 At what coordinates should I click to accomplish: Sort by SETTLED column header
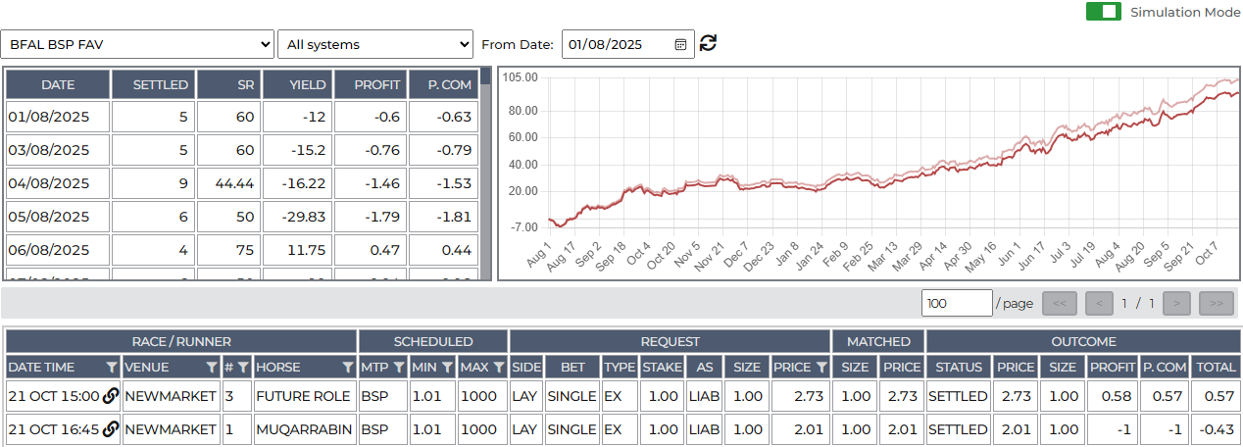[153, 84]
